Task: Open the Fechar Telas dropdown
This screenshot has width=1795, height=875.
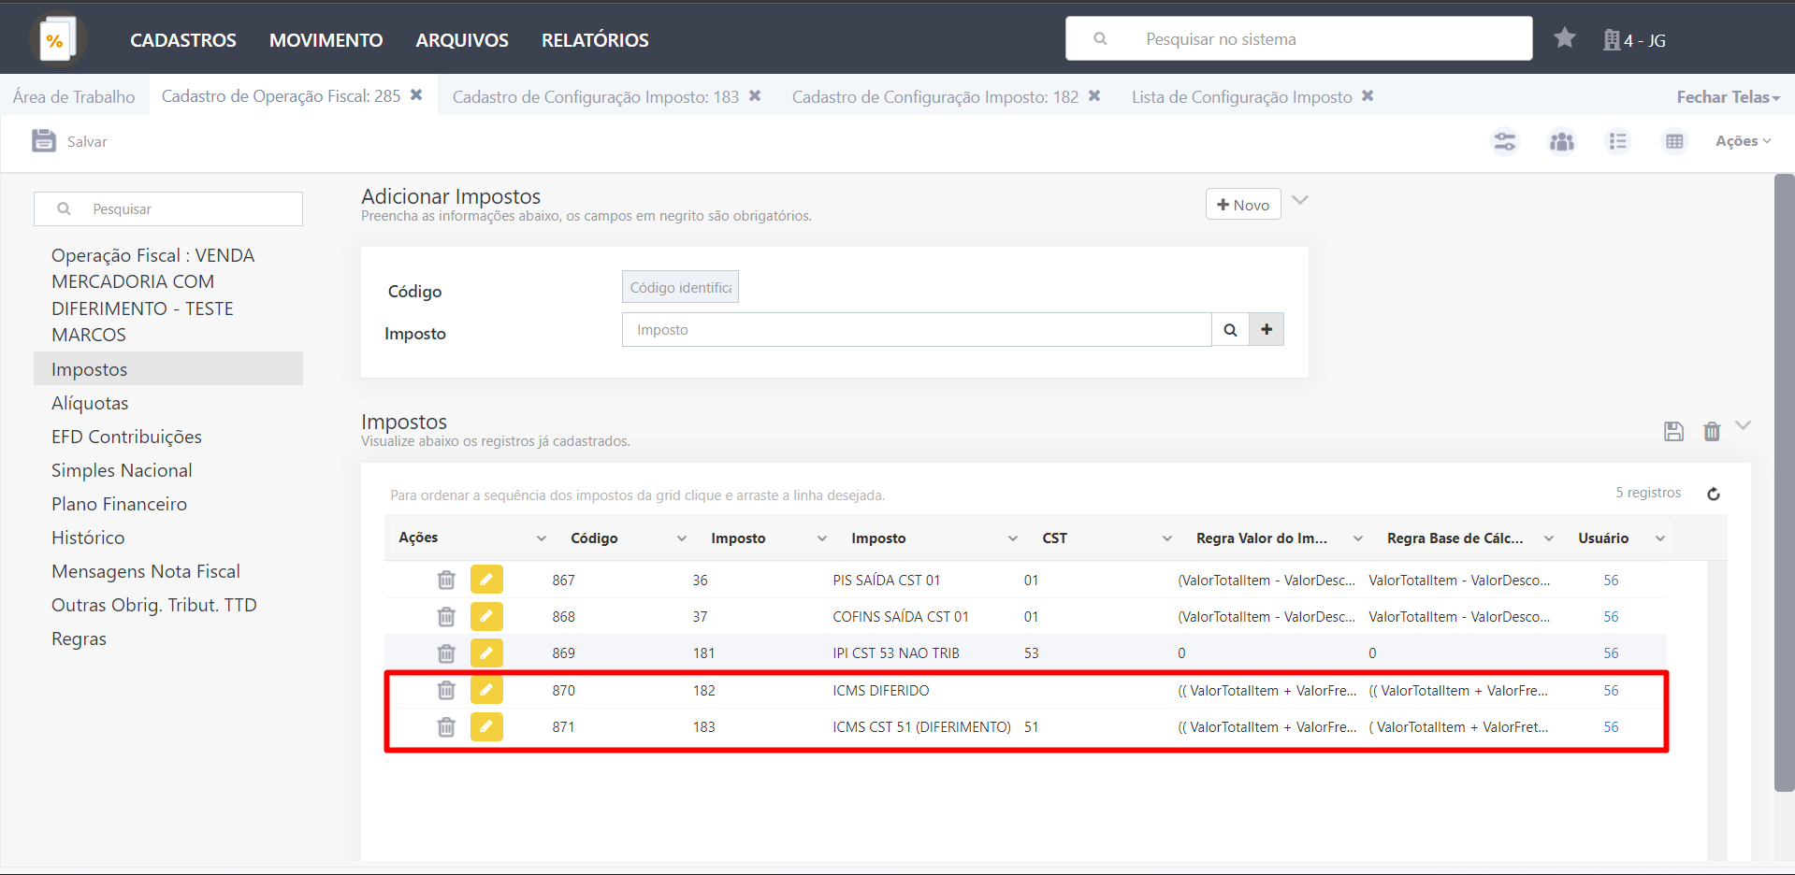Action: (1728, 96)
